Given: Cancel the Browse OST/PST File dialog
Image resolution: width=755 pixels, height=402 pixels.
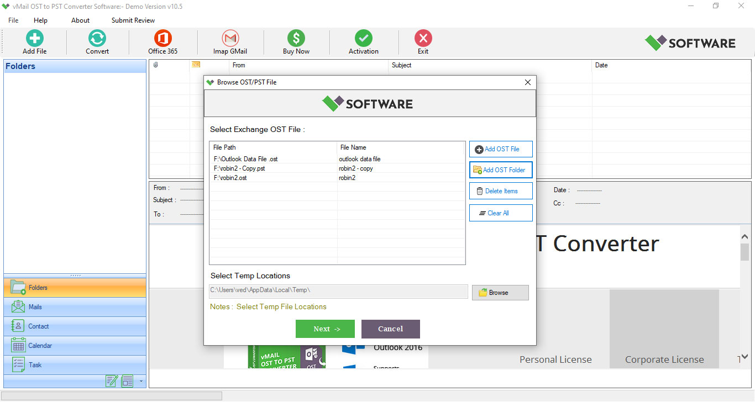Looking at the screenshot, I should coord(391,329).
